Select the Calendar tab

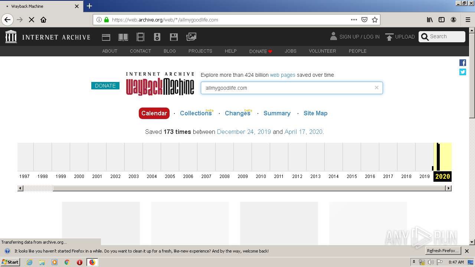point(154,113)
